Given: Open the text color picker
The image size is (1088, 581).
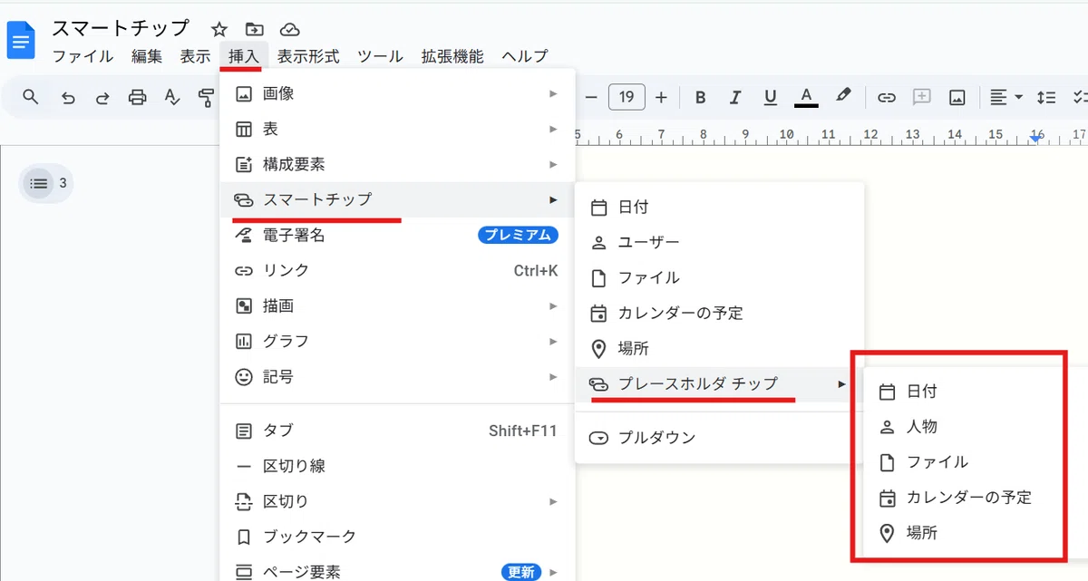Looking at the screenshot, I should click(x=806, y=97).
